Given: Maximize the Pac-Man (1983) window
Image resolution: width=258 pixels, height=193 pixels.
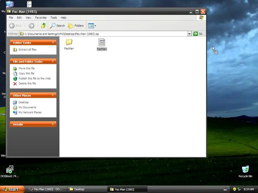Looking at the screenshot, I should click(197, 12).
